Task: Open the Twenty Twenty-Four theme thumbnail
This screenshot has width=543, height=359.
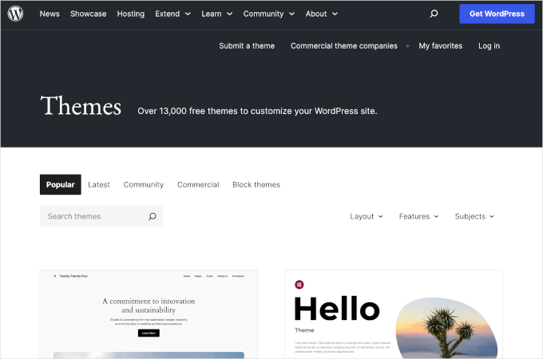Action: (149, 315)
